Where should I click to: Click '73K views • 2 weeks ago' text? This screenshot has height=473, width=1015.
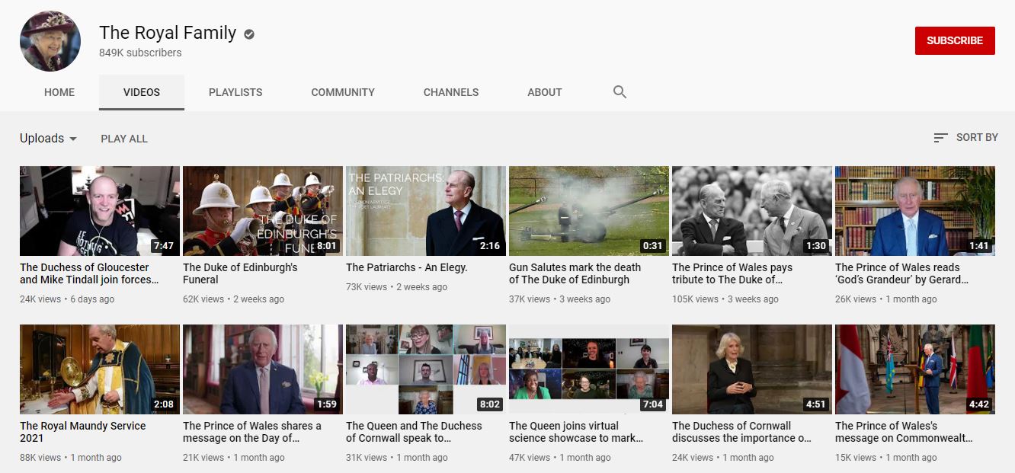(396, 287)
